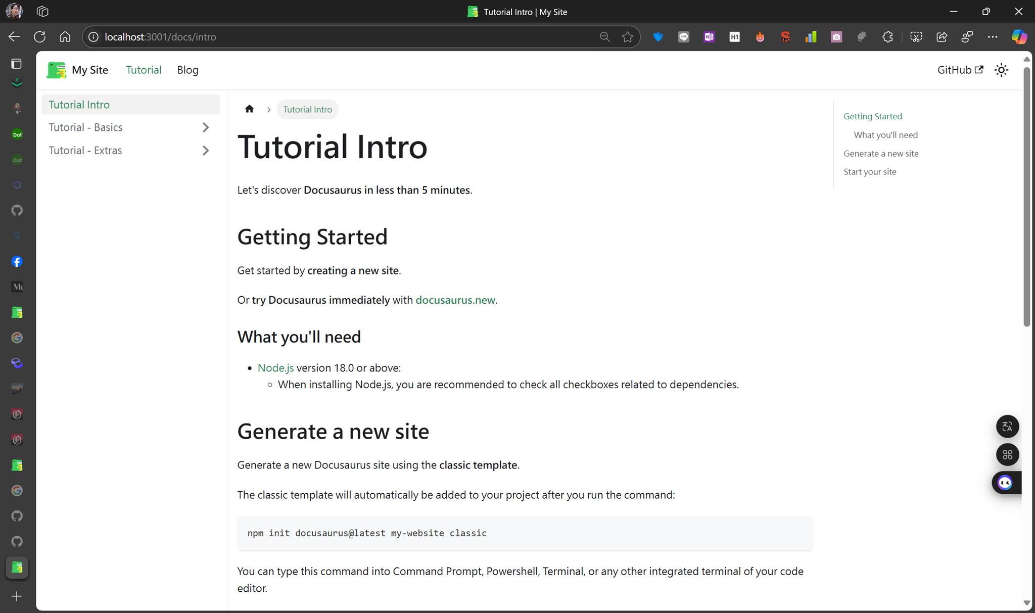Open the GitHub external link
Screen dimensions: 1035x613
click(x=960, y=70)
